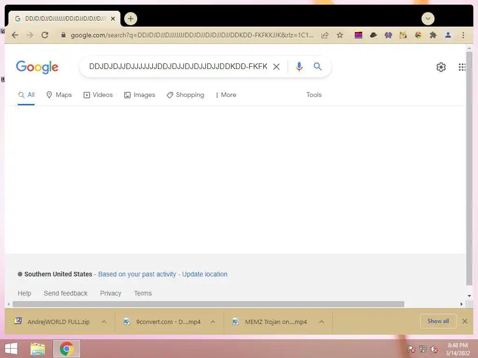The width and height of the screenshot is (478, 358).
Task: Click the lock icon in the address bar
Action: pyautogui.click(x=63, y=35)
